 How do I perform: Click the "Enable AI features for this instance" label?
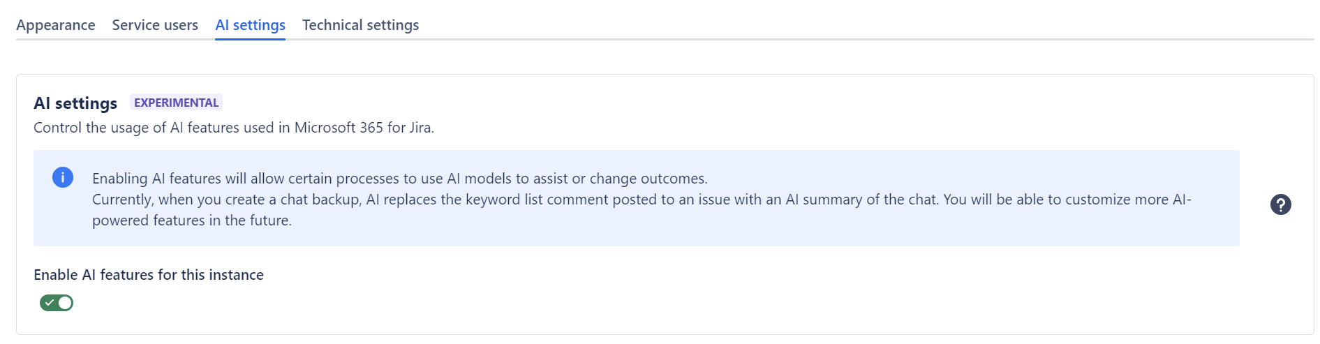(149, 275)
